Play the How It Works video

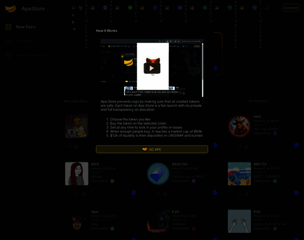point(152,68)
